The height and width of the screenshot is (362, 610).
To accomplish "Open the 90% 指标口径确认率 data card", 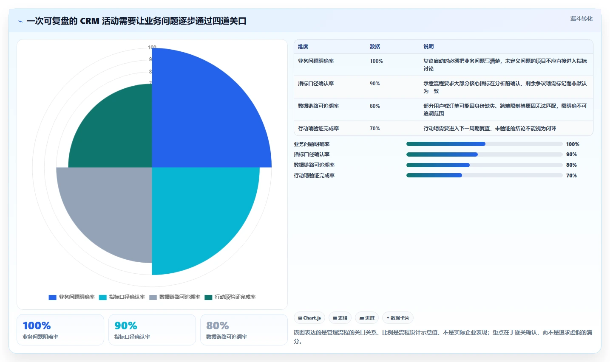I will click(152, 330).
